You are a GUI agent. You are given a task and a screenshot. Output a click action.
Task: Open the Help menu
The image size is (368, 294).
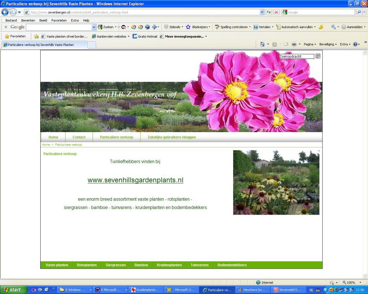pyautogui.click(x=86, y=20)
